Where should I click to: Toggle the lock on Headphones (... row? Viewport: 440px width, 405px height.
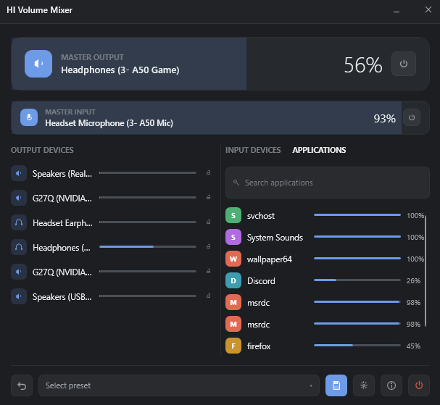209,246
